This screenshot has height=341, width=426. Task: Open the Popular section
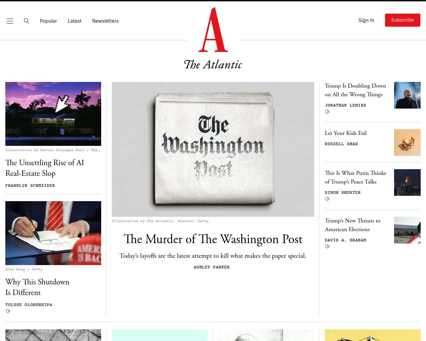click(48, 21)
